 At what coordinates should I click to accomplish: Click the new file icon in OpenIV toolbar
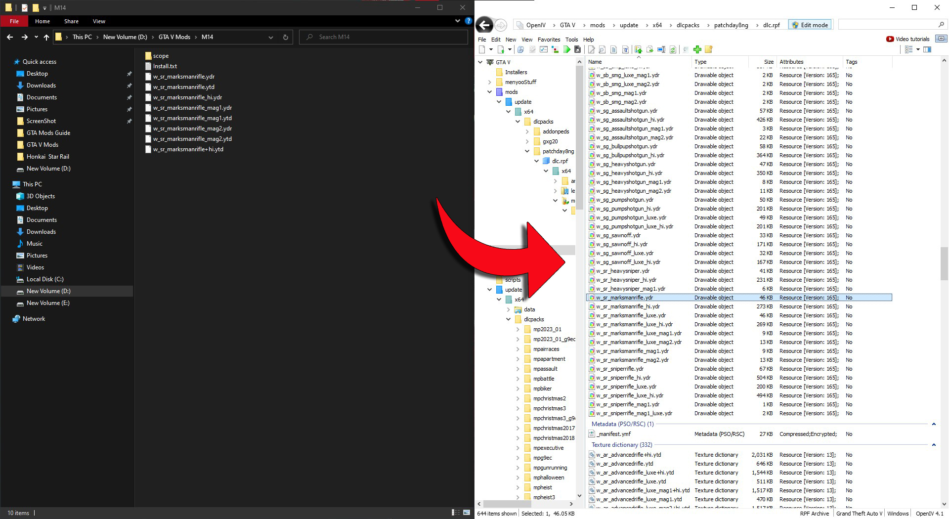tap(482, 49)
